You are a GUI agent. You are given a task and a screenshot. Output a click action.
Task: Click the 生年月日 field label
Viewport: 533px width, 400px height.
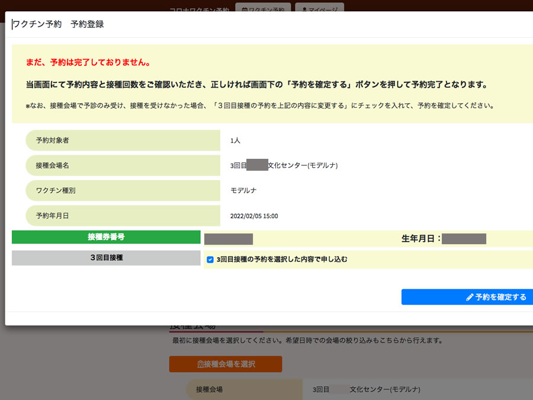click(x=421, y=239)
